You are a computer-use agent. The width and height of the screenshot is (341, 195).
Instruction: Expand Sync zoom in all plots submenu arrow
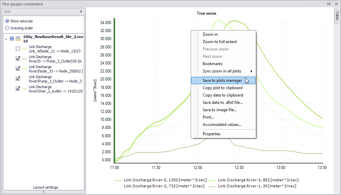[251, 71]
